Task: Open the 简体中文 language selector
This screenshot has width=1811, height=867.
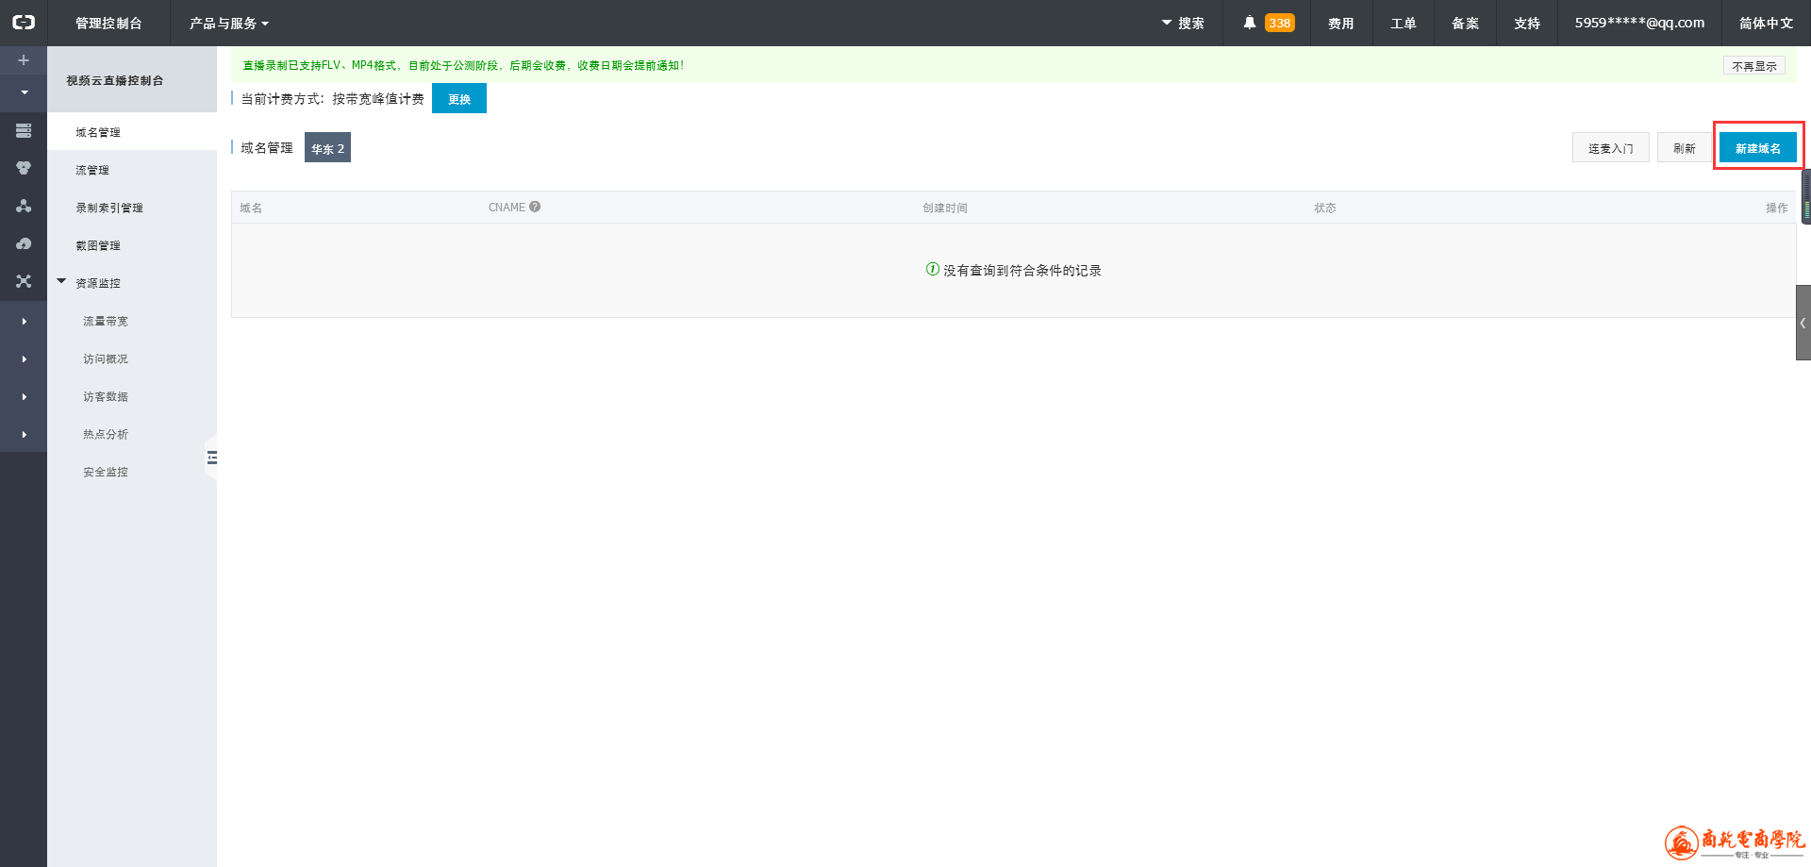Action: click(x=1766, y=23)
